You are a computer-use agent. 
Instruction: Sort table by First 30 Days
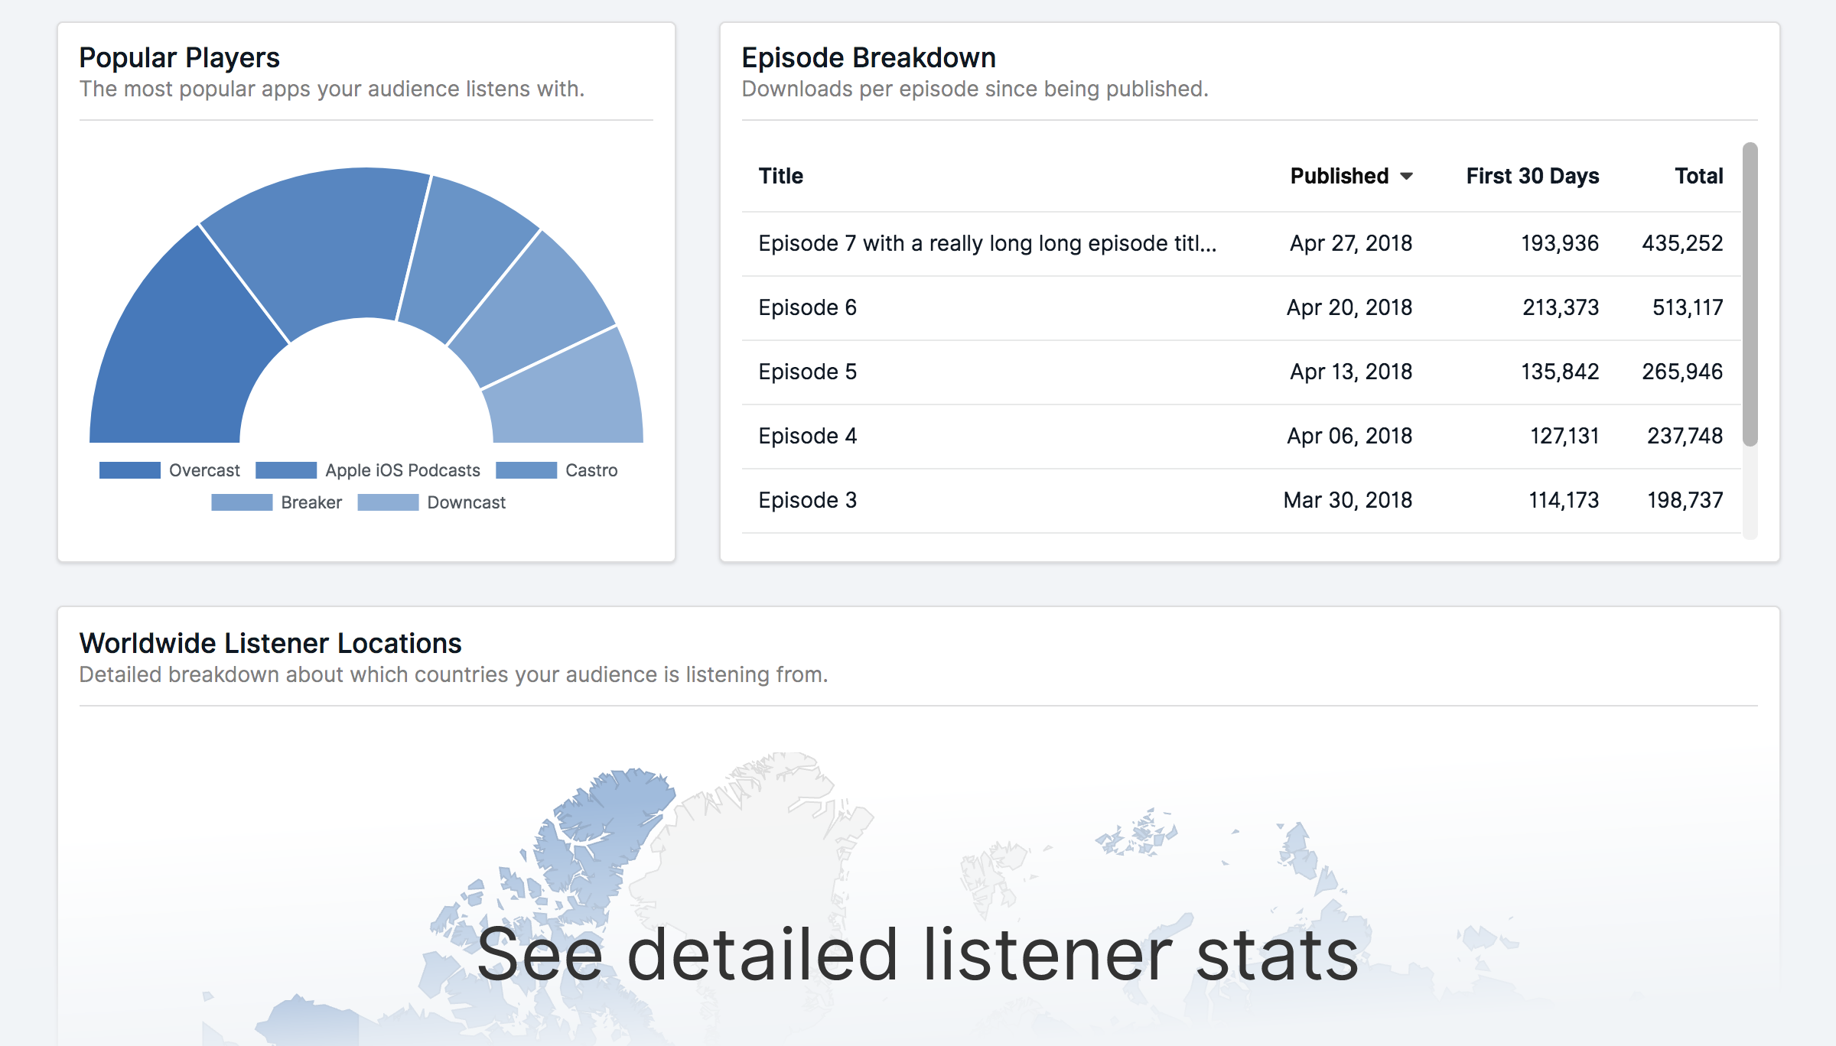[1532, 177]
